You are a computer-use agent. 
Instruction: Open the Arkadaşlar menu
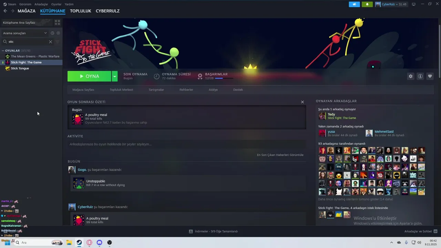[41, 4]
